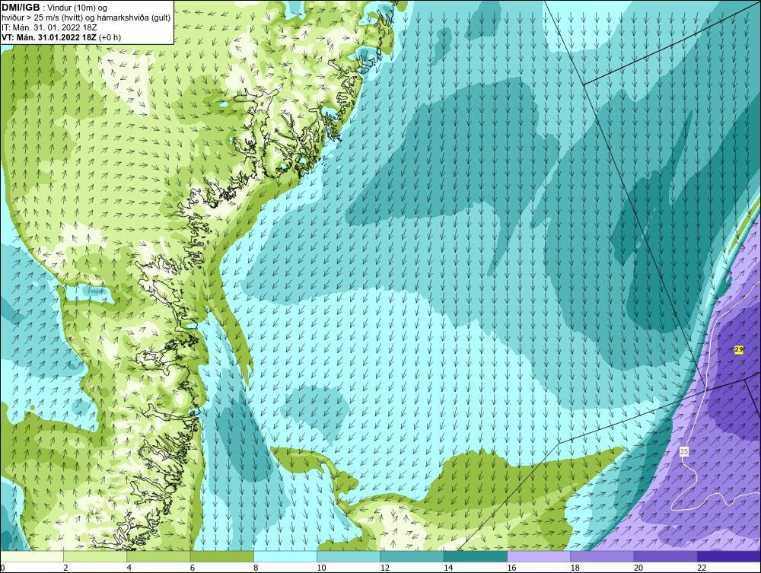761x573 pixels.
Task: Click the 6–8 m/s olive green legend swatch
Action: tap(221, 556)
